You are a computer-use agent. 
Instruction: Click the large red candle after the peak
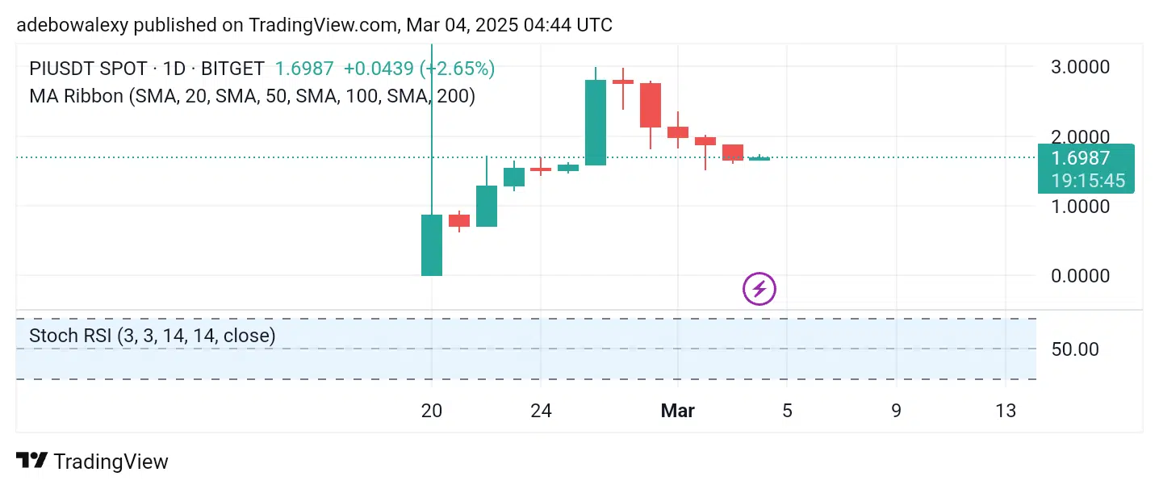coord(651,105)
